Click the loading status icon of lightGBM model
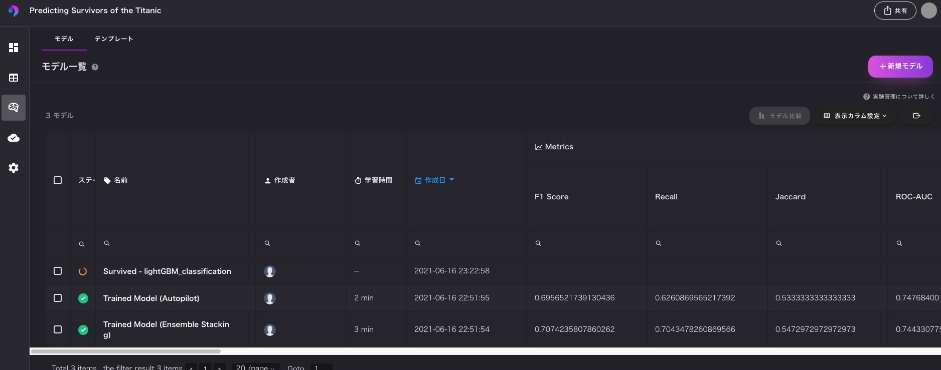Screen dimensions: 941x370 tap(83, 271)
